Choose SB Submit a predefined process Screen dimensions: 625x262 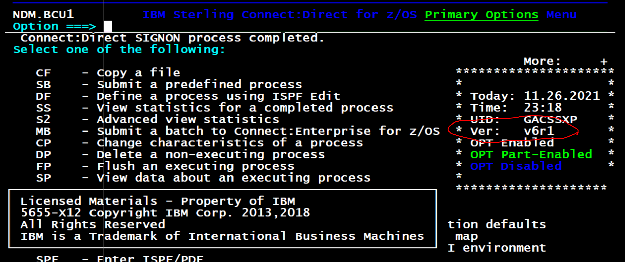[43, 85]
